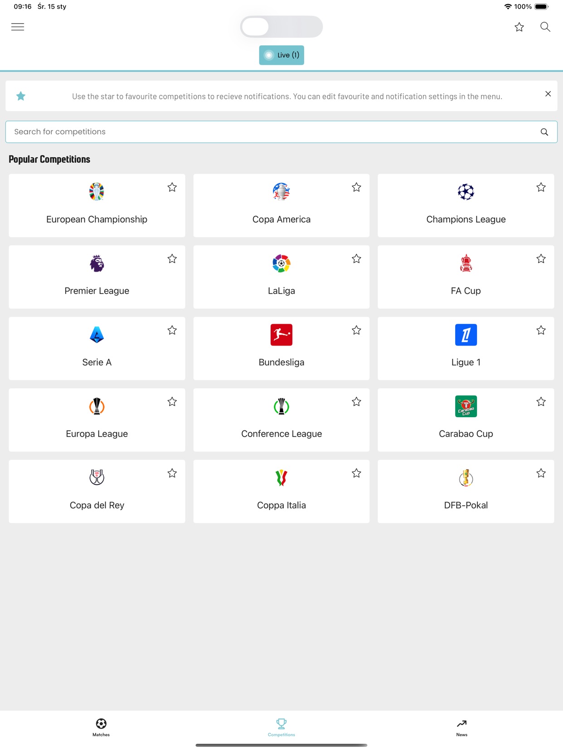Select Serie A label
The height and width of the screenshot is (751, 563).
pos(97,362)
